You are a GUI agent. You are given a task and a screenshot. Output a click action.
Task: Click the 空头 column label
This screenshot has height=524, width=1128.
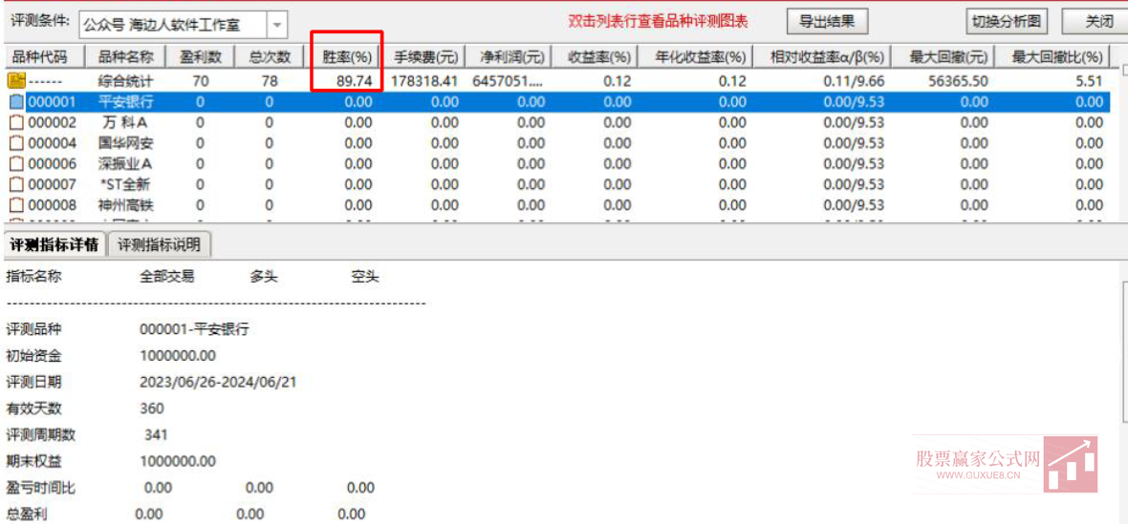tap(365, 277)
